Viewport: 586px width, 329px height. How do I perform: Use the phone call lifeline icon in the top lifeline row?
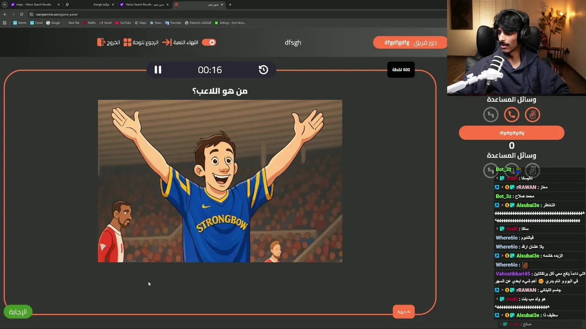point(511,115)
